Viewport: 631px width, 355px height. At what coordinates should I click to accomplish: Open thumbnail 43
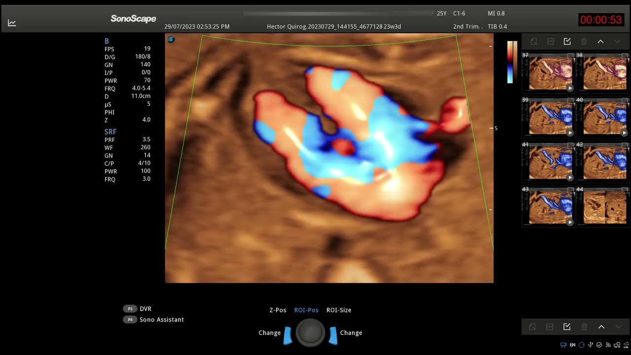(x=548, y=207)
